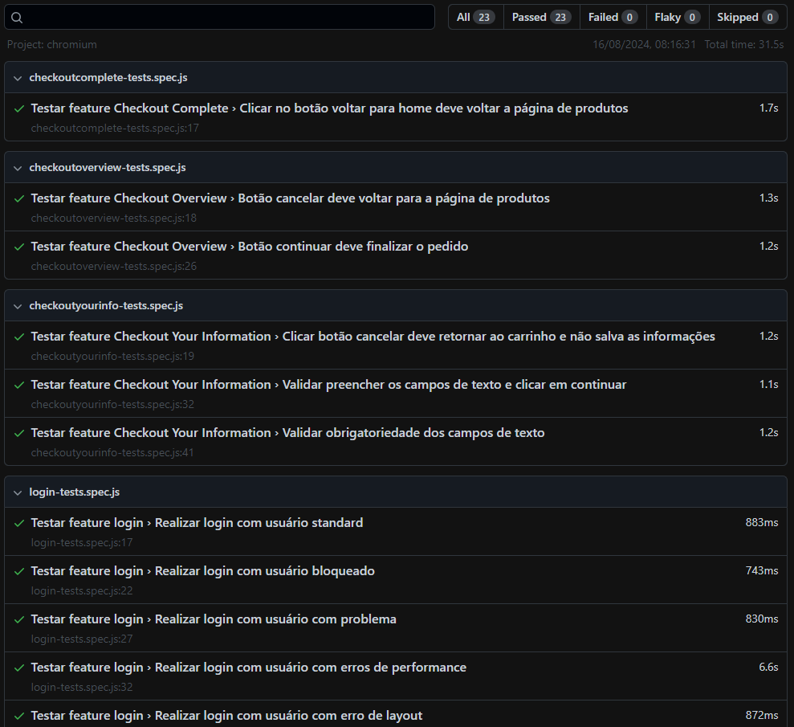This screenshot has height=727, width=794.
Task: Click checkmark icon of Checkout Complete test
Action: (19, 108)
